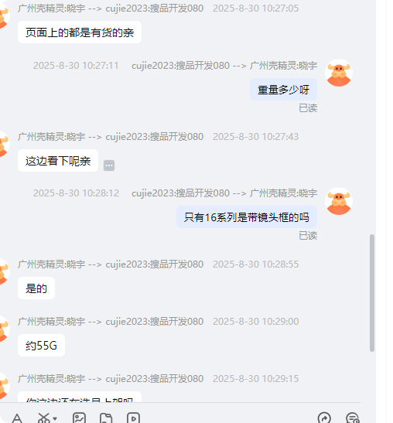Select the message bubble 约55G
393x423 pixels.
point(41,346)
